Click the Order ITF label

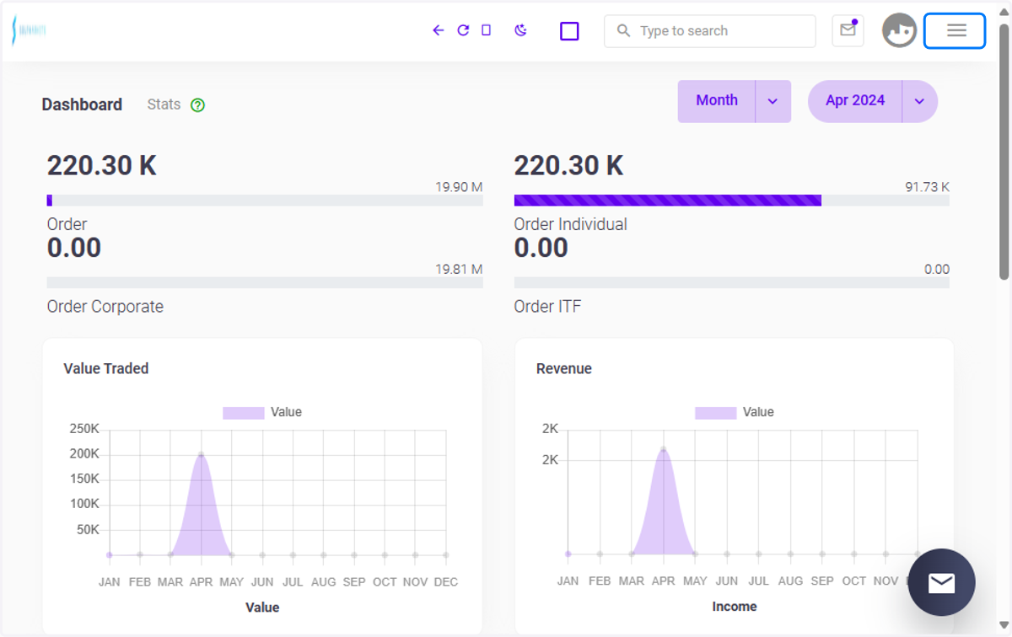tap(547, 307)
